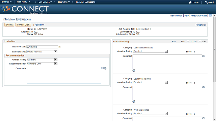Follow the Return link
The height and width of the screenshot is (121, 216).
pyautogui.click(x=40, y=25)
